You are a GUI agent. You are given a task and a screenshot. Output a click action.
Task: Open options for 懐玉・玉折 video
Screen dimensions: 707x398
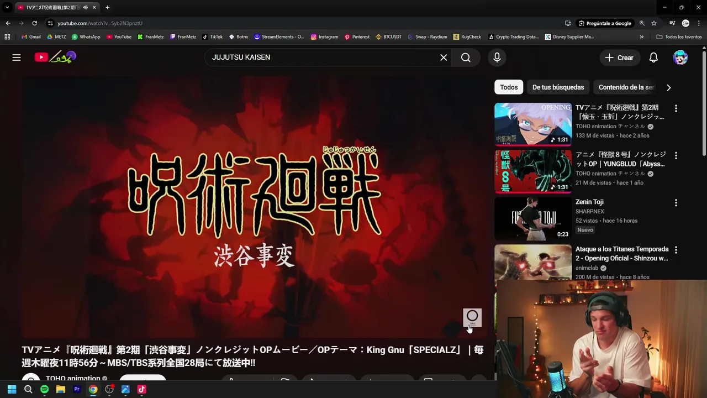point(676,108)
